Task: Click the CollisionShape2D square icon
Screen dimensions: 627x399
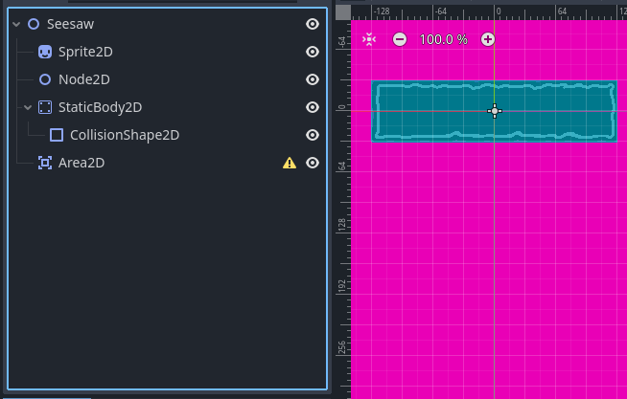Action: [x=57, y=135]
